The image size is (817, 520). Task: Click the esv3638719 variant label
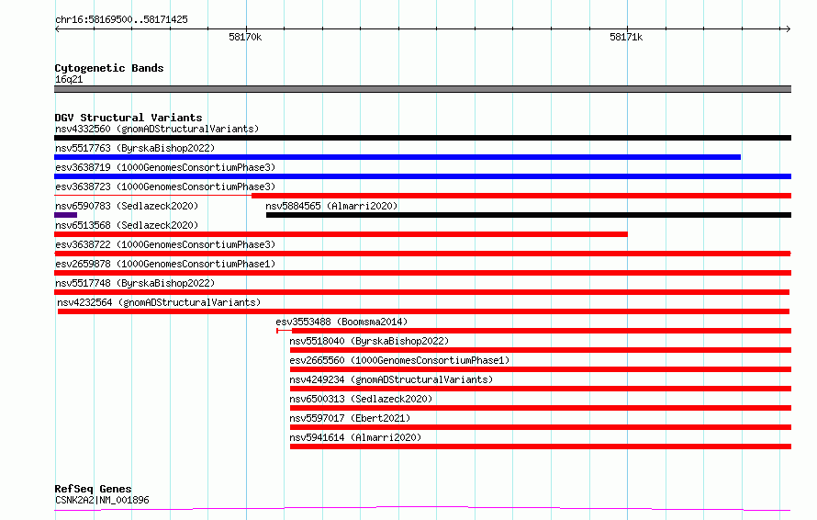click(x=165, y=167)
